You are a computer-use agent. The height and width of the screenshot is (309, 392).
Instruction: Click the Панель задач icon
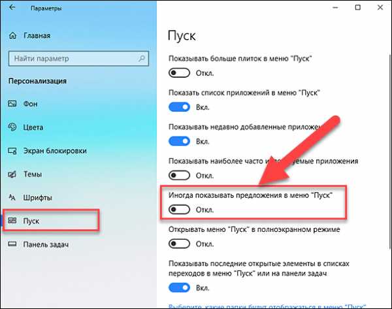(12, 244)
